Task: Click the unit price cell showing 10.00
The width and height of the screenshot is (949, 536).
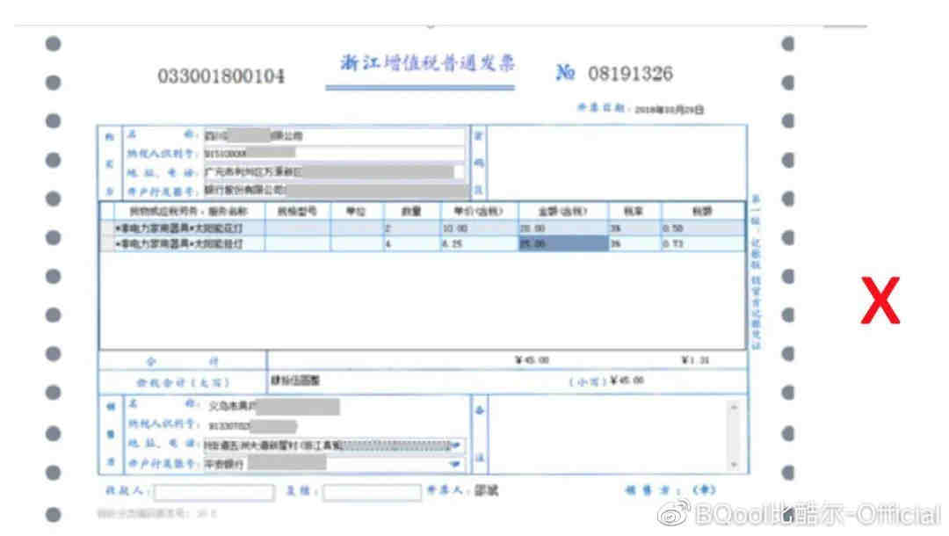Action: pyautogui.click(x=478, y=228)
